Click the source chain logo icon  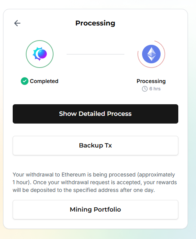(x=40, y=54)
